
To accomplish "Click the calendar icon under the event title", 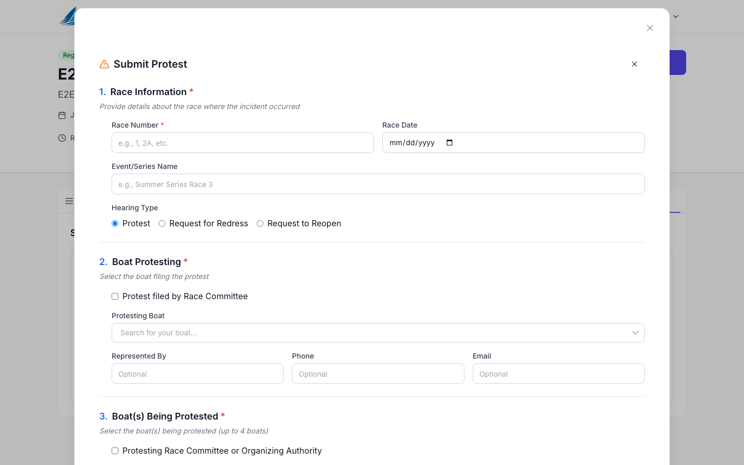I will [62, 115].
